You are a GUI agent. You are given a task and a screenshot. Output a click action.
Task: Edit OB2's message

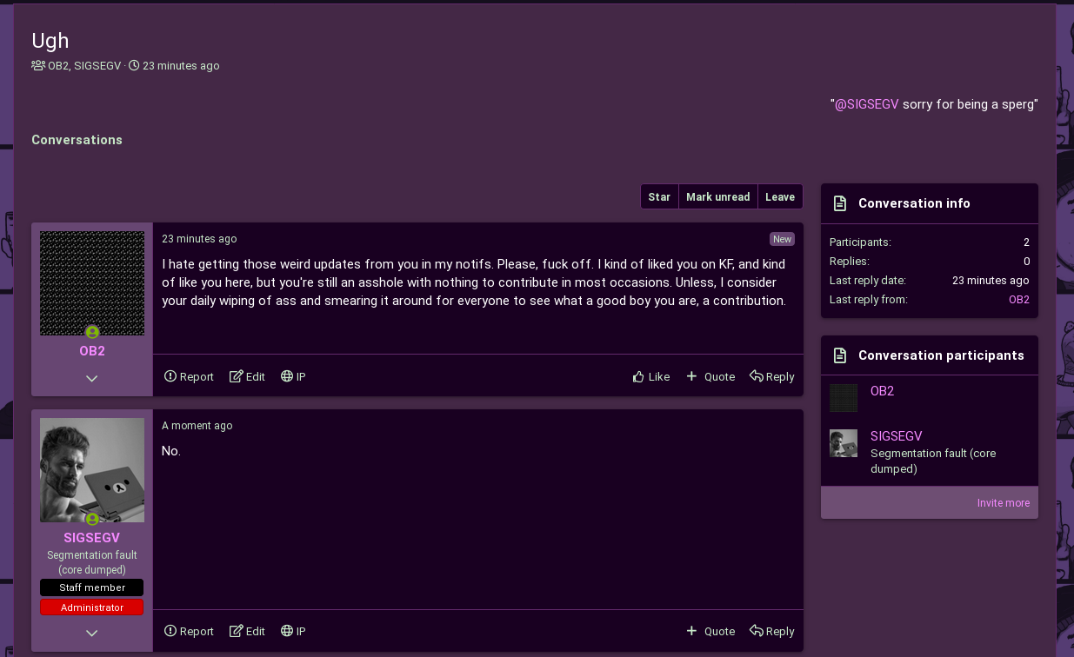click(x=247, y=376)
